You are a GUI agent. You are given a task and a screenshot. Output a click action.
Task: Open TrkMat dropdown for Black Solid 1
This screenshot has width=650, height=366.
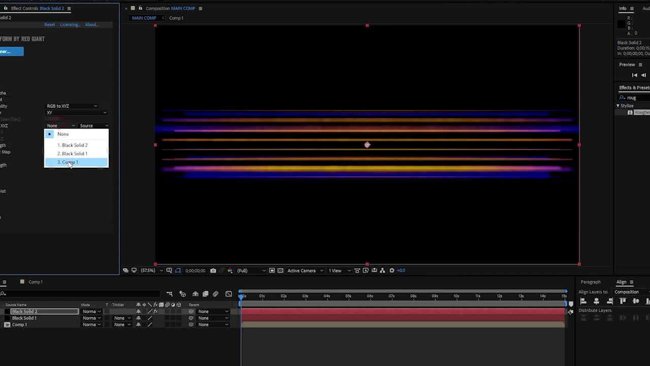122,318
